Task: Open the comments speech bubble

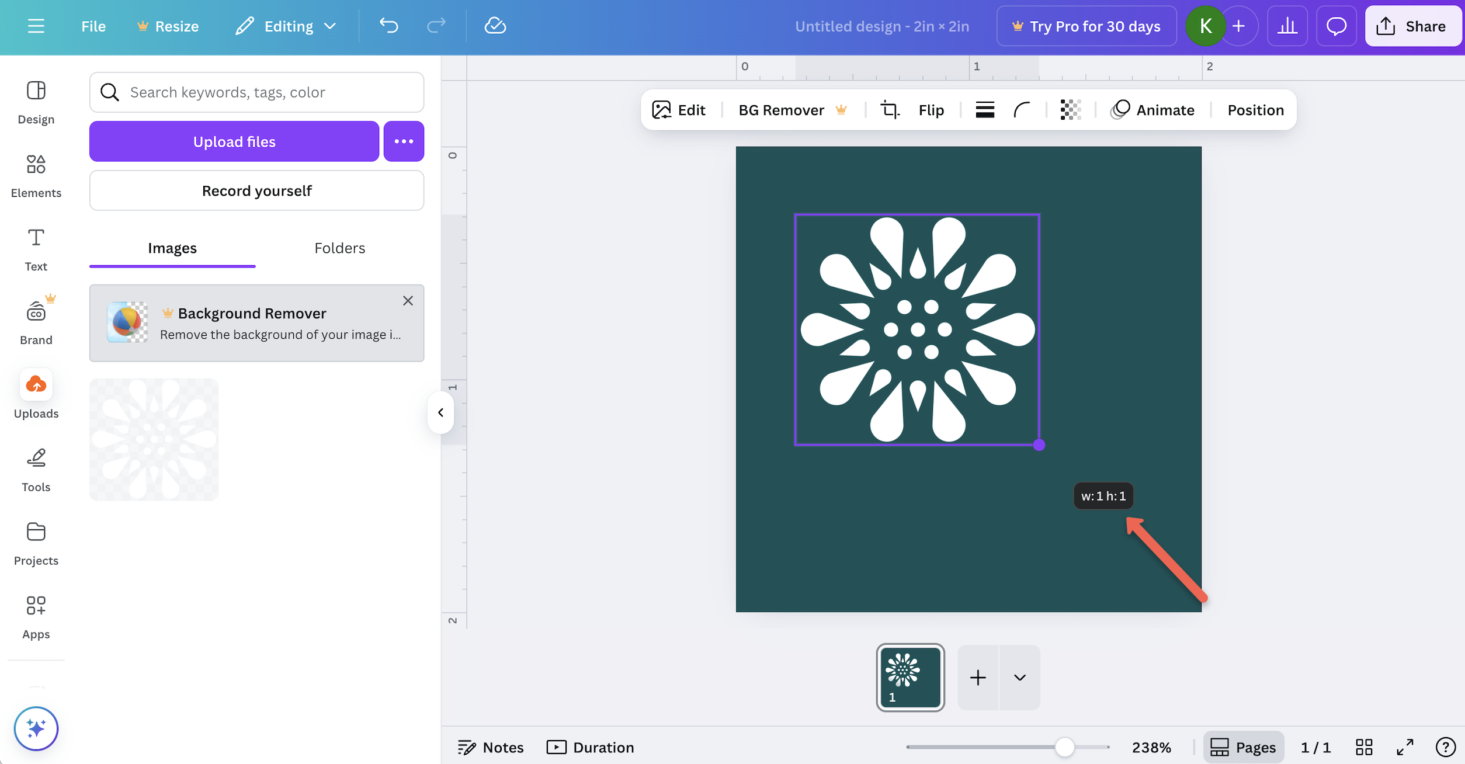Action: coord(1336,26)
